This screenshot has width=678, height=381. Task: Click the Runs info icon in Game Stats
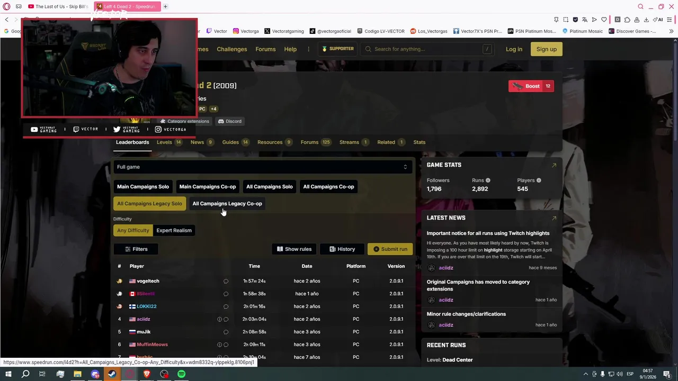(488, 180)
